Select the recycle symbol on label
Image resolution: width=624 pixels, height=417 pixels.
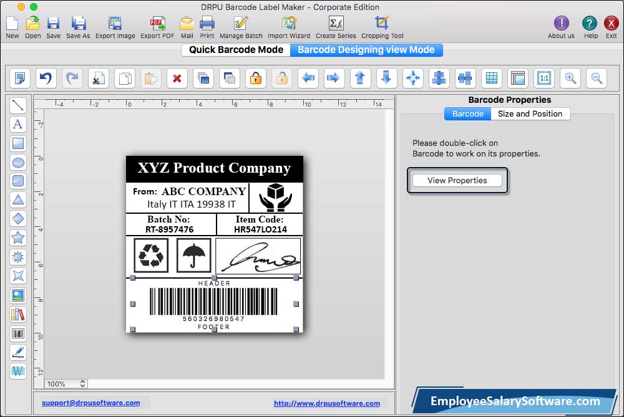tap(151, 256)
